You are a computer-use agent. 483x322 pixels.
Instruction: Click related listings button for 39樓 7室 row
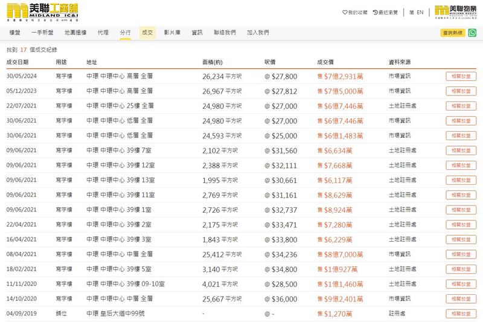click(x=461, y=150)
